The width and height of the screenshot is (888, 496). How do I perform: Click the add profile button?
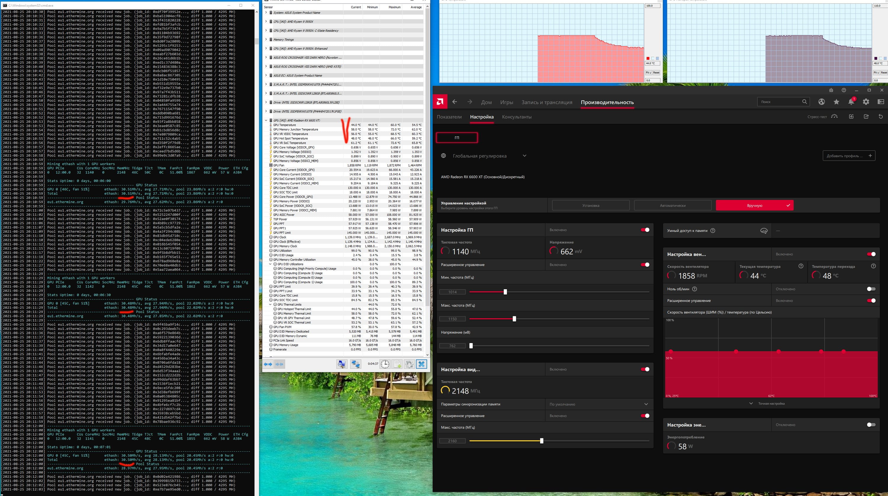(x=849, y=156)
